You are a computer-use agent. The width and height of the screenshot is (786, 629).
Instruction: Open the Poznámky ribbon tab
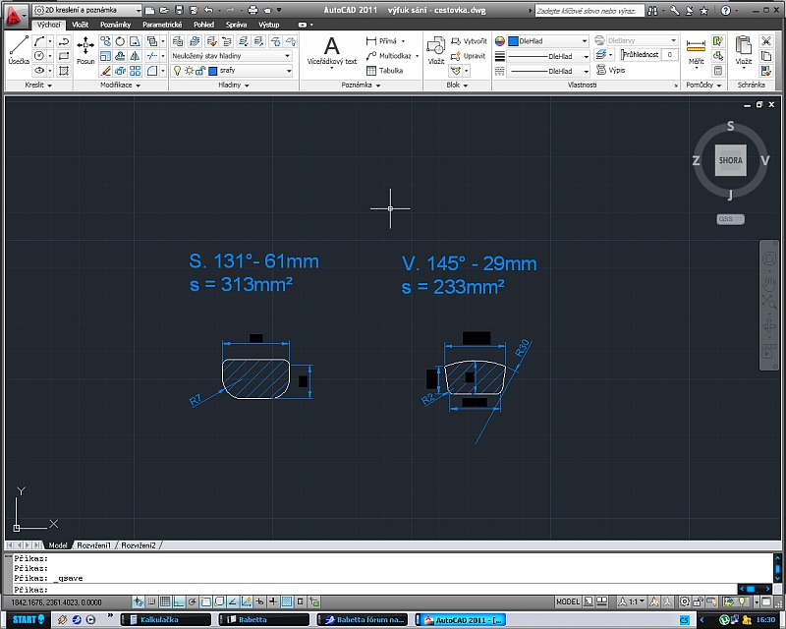[x=115, y=25]
